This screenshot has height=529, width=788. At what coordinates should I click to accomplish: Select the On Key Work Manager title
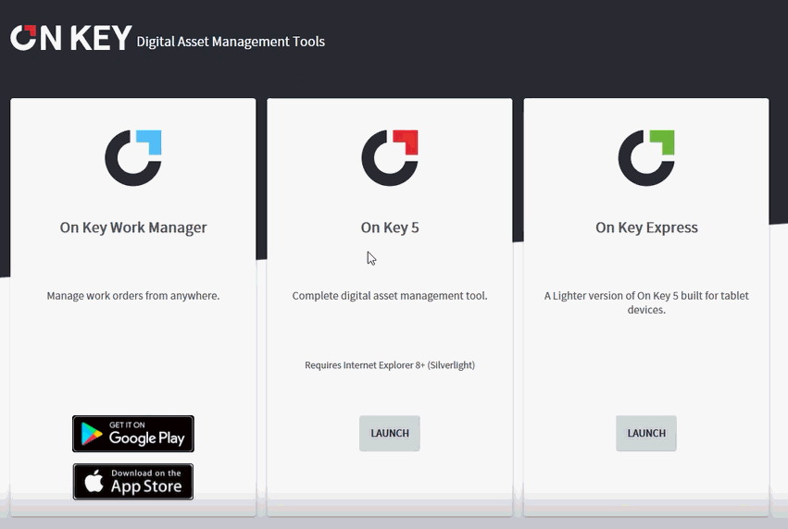[133, 228]
